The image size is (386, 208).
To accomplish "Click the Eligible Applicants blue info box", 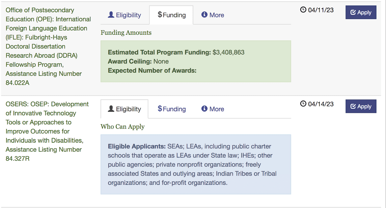I will point(196,164).
